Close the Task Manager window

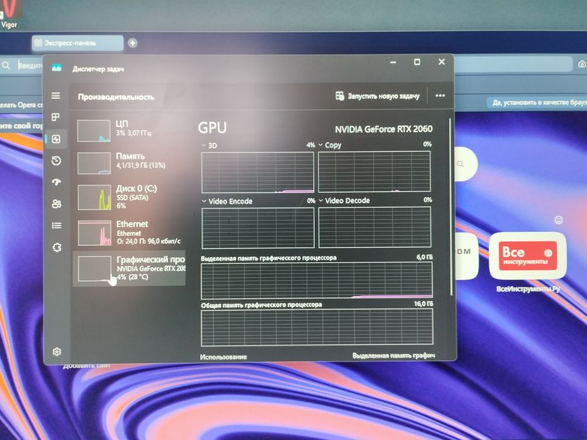click(x=442, y=62)
